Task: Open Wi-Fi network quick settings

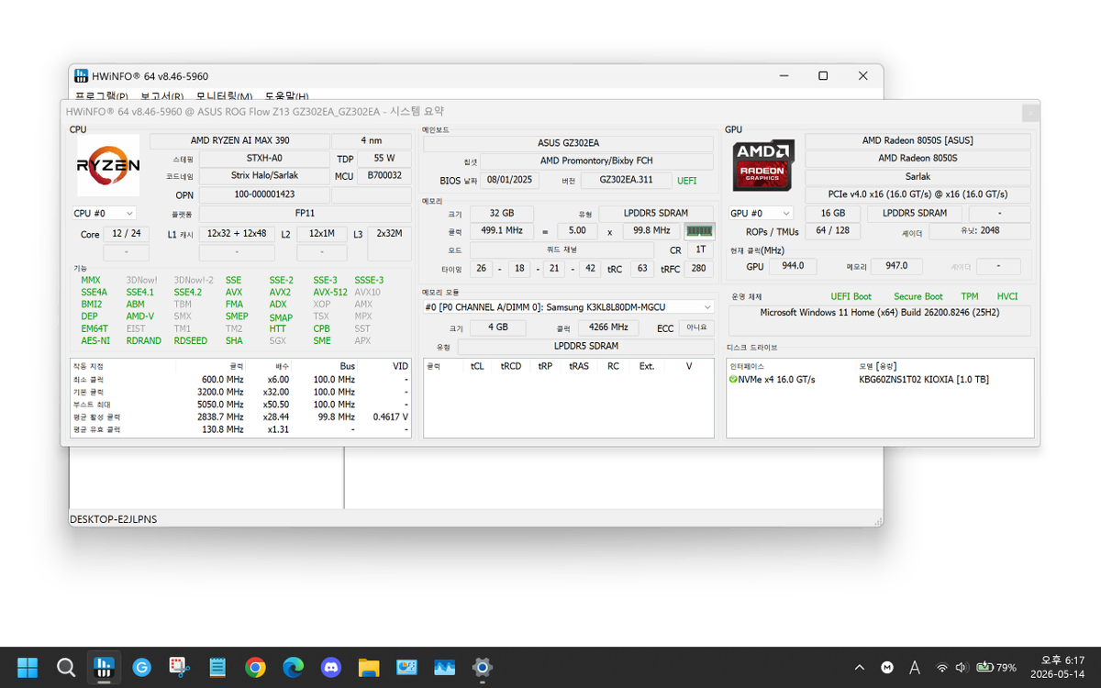Action: click(x=941, y=667)
